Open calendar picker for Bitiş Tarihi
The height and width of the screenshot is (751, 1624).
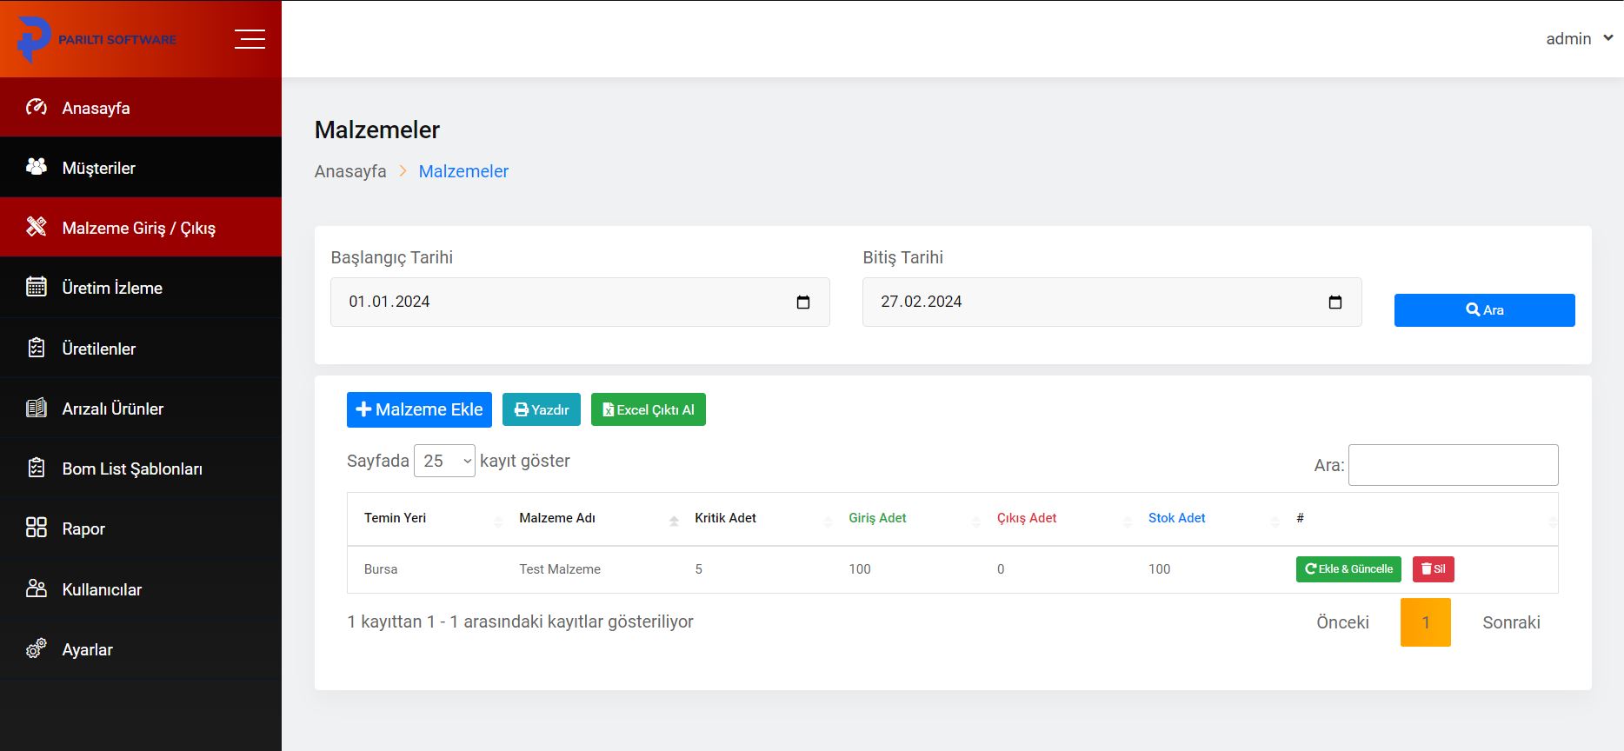point(1334,302)
